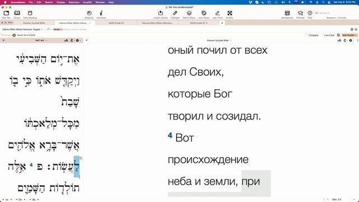Switch to the second Hebrew Bible tab

click(157, 23)
